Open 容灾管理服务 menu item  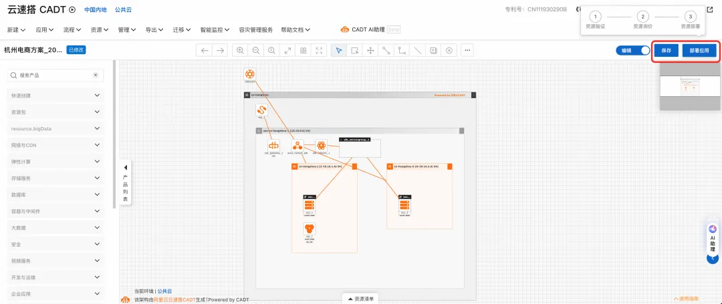256,30
